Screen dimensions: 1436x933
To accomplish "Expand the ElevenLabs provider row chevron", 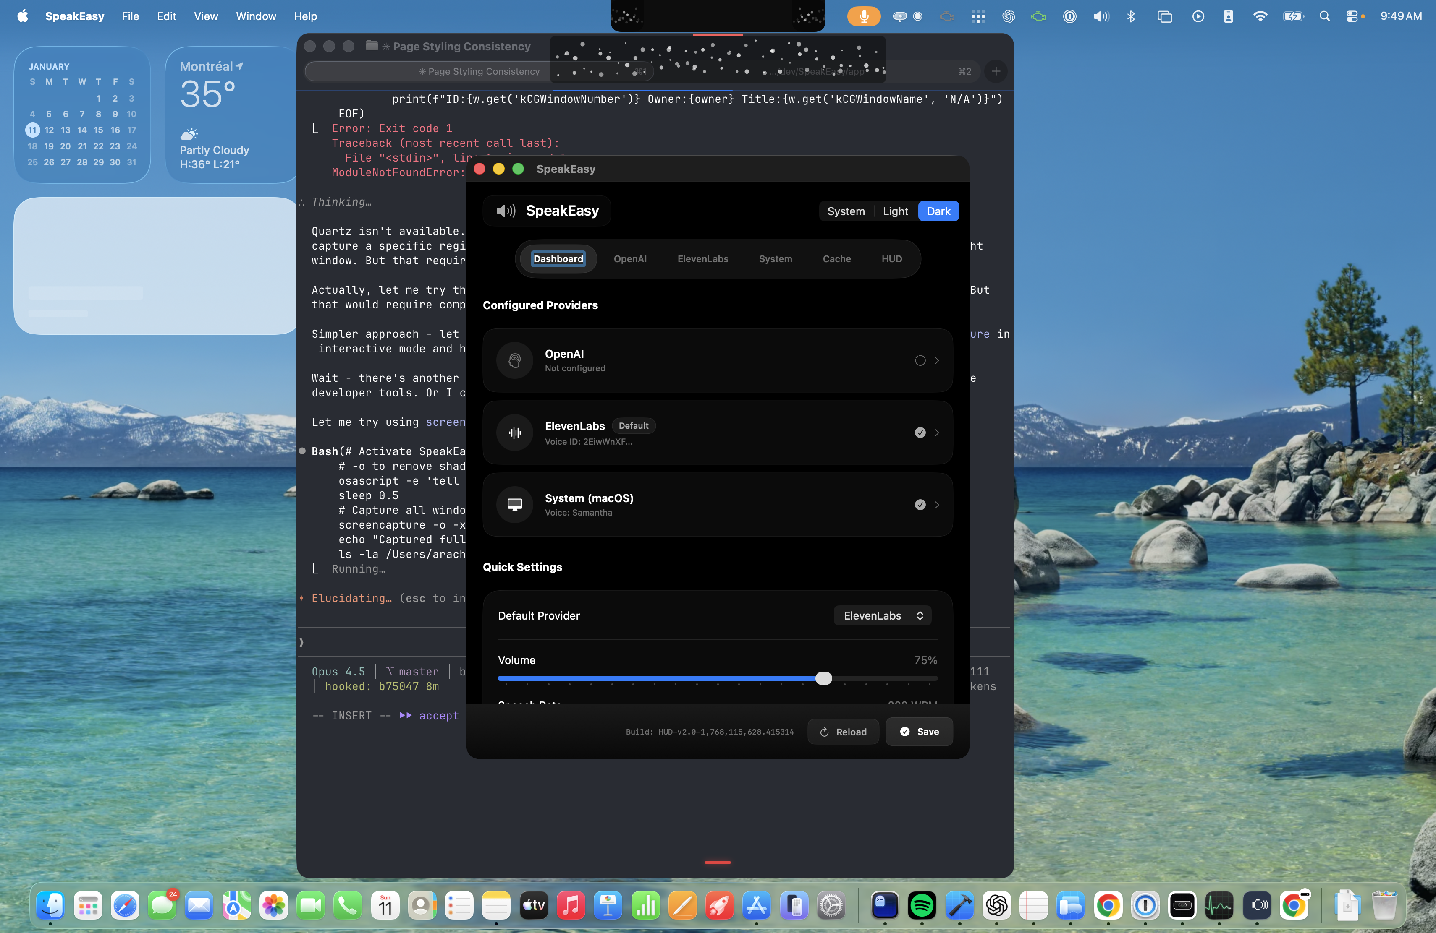I will [x=937, y=433].
